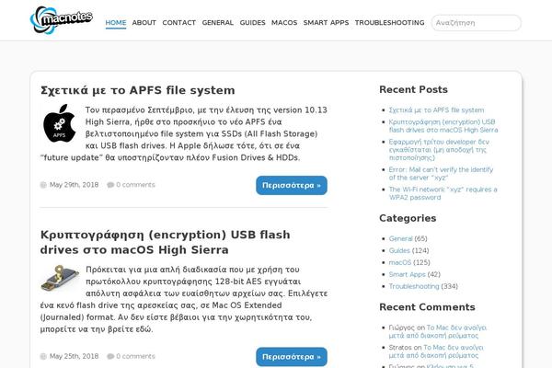Open recent post The Wi-Fi network requires WPA2
The image size is (552, 368).
pos(443,193)
